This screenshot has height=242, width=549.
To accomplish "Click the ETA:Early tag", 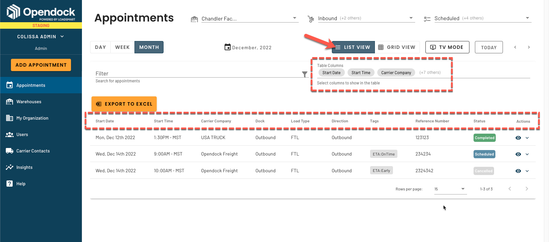I will pyautogui.click(x=381, y=171).
